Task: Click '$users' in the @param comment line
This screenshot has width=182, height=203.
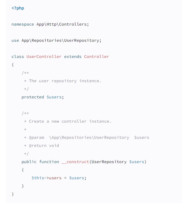Action: pyautogui.click(x=142, y=138)
